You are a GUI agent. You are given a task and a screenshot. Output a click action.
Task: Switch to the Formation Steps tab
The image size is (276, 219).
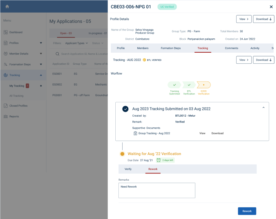pyautogui.click(x=171, y=48)
